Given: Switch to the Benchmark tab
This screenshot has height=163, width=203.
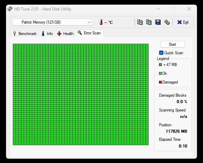Looking at the screenshot, I should coord(25,34).
